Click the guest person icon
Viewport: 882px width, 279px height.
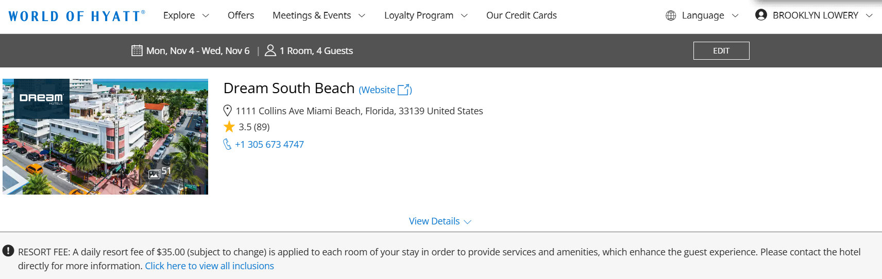click(x=270, y=50)
